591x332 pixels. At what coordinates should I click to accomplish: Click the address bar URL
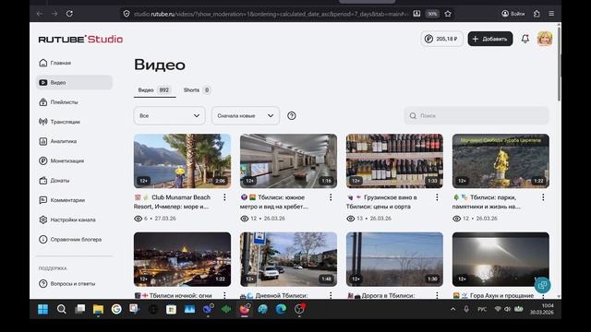point(271,14)
